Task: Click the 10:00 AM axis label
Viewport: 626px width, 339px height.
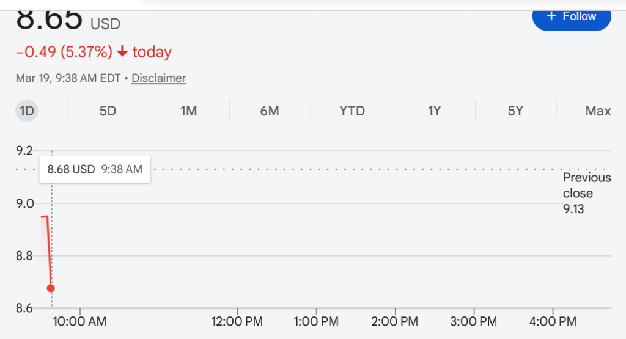Action: pos(80,321)
